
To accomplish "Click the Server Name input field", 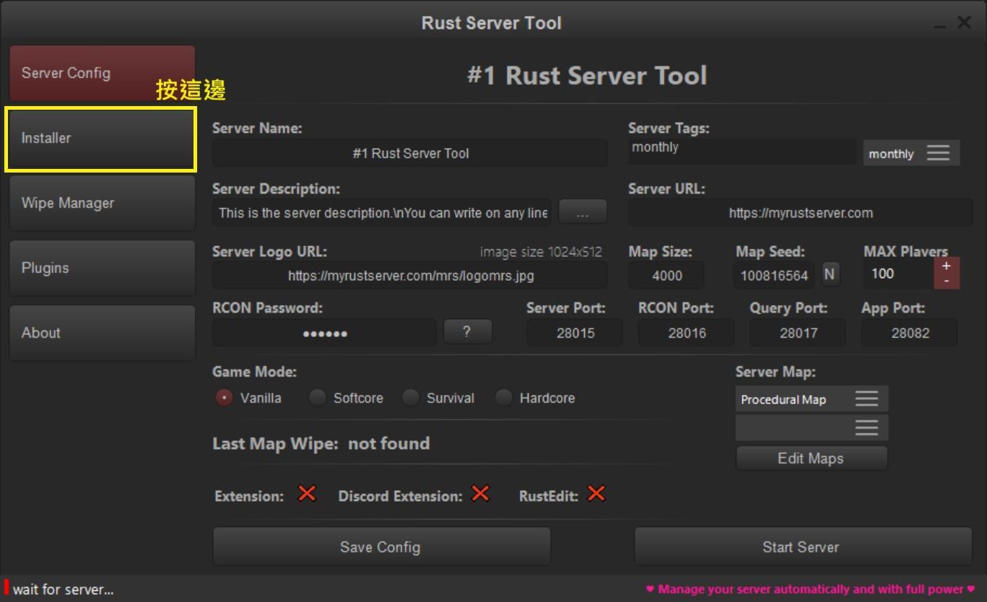I will pos(409,152).
